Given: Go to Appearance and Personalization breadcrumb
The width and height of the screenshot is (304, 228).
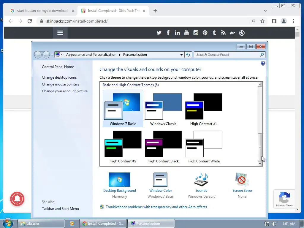Looking at the screenshot, I should (91, 55).
